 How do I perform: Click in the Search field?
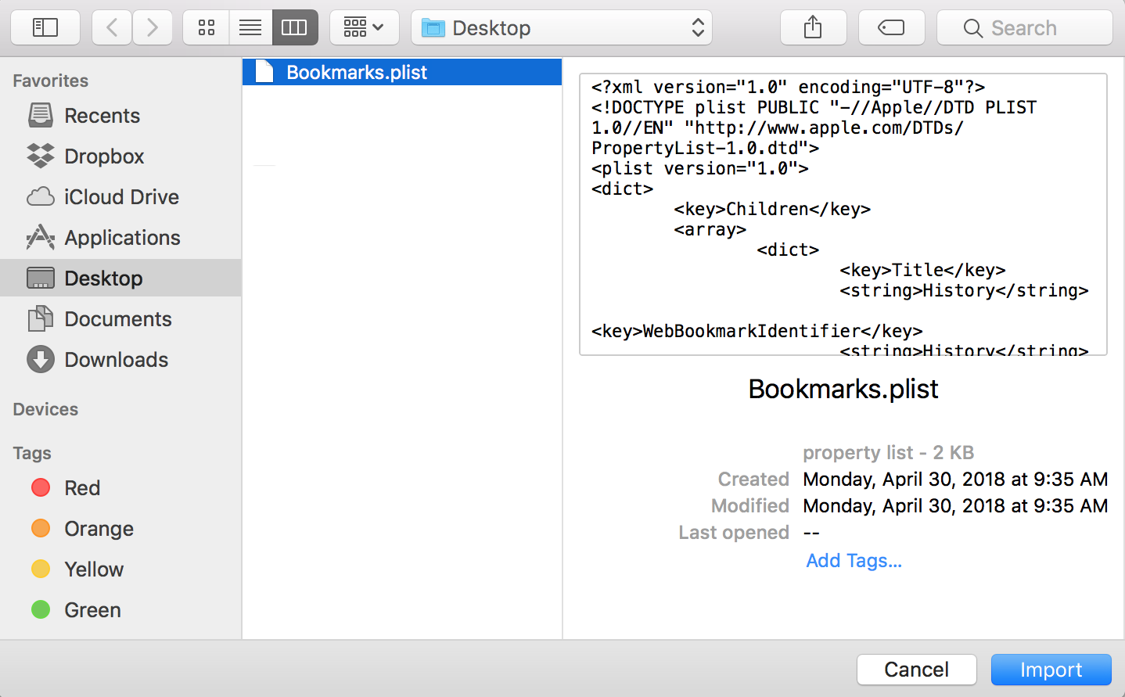(1024, 28)
